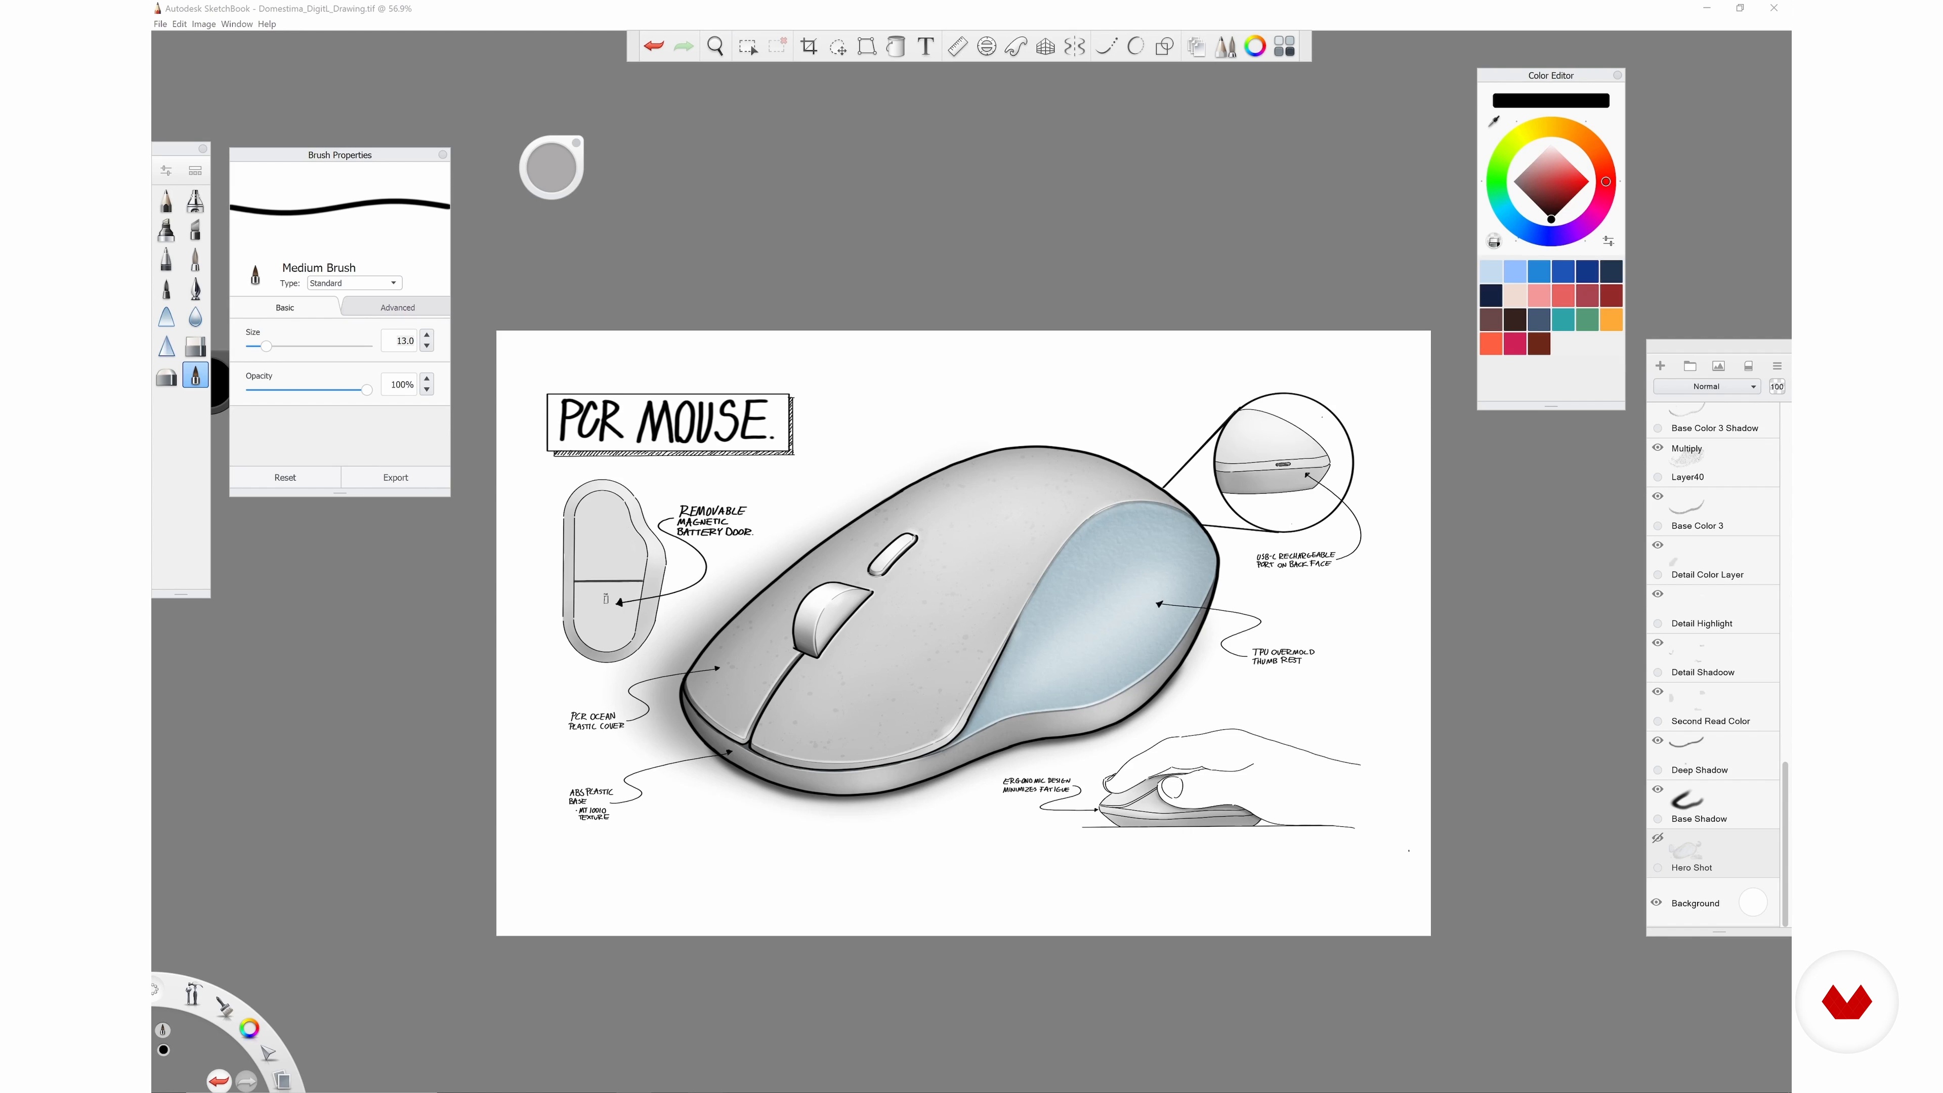Increase Opacity with up arrow
Screen dimensions: 1943x1093
coord(427,379)
